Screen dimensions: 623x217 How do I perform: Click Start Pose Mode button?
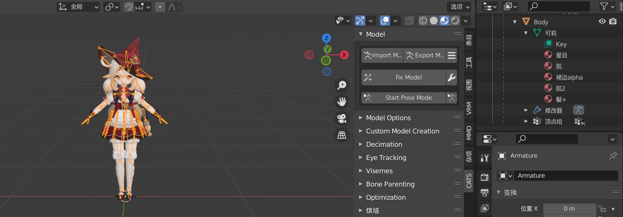404,98
